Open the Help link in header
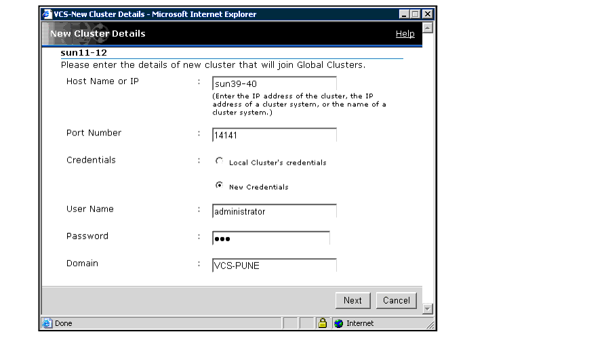 (405, 34)
